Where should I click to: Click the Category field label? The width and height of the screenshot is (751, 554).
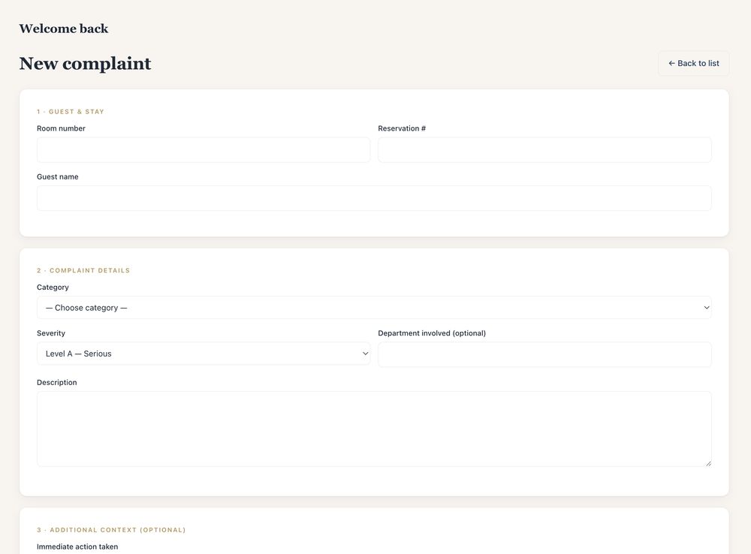[x=53, y=288]
